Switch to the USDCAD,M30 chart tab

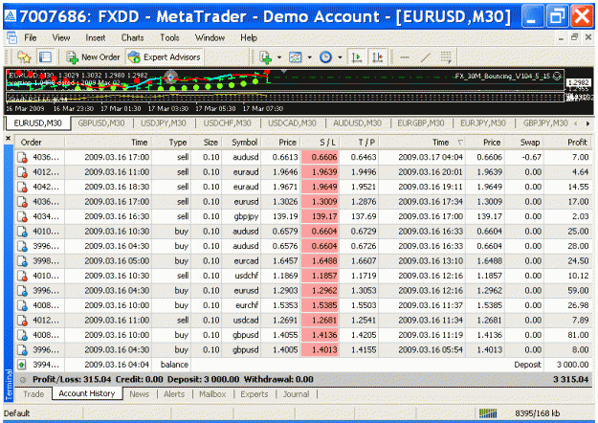tap(292, 123)
